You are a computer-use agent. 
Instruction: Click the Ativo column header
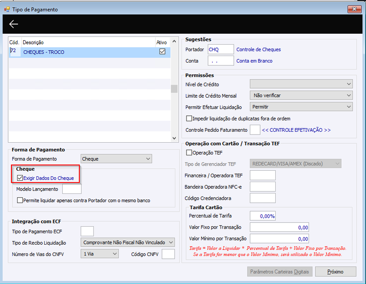point(162,43)
